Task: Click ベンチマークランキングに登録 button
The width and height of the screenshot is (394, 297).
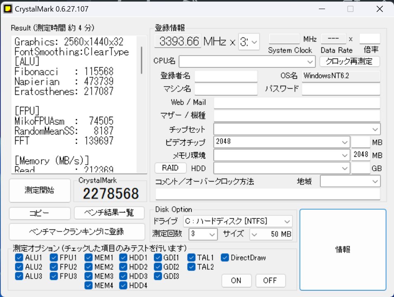Action: (77, 232)
